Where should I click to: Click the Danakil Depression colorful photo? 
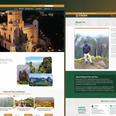point(44,103)
